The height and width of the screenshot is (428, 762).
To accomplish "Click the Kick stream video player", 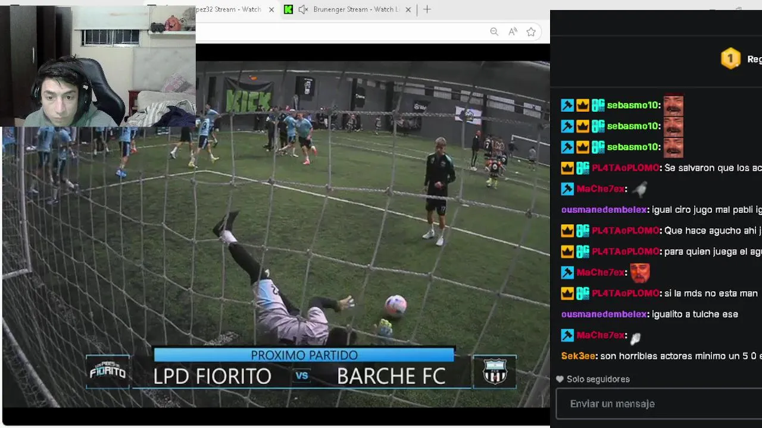I will tap(275, 234).
